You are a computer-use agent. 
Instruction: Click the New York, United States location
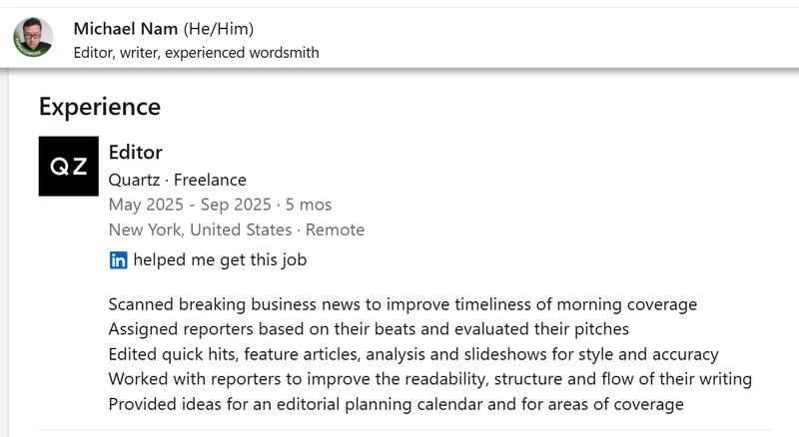(200, 229)
